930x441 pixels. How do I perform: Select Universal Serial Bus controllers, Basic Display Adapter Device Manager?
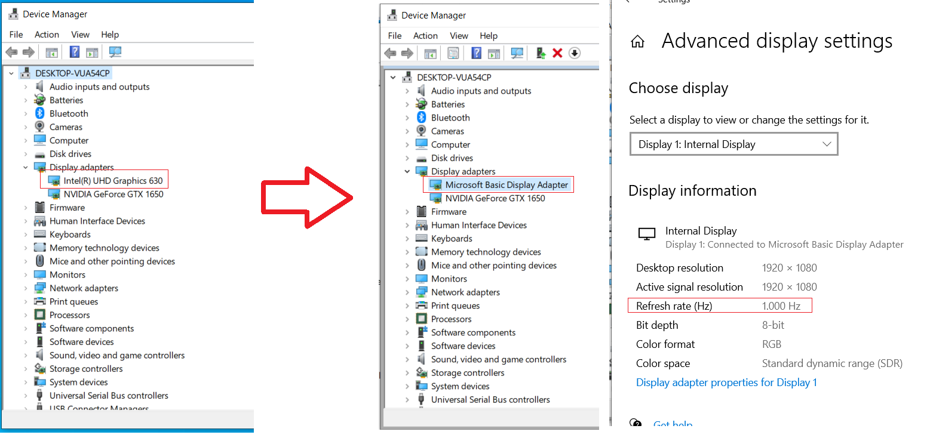tap(490, 400)
